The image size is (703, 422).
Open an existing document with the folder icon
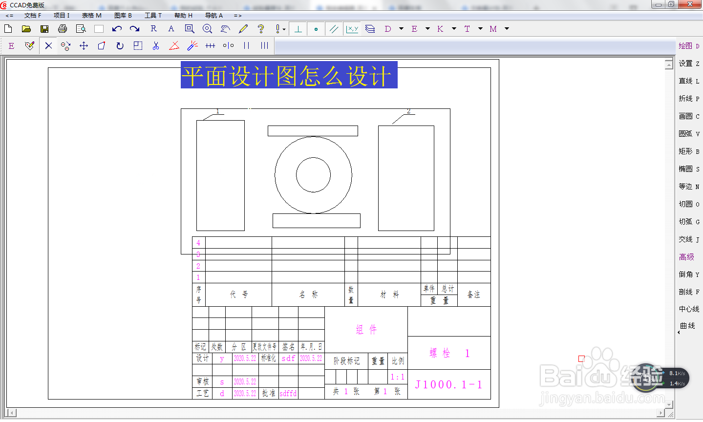tap(26, 28)
